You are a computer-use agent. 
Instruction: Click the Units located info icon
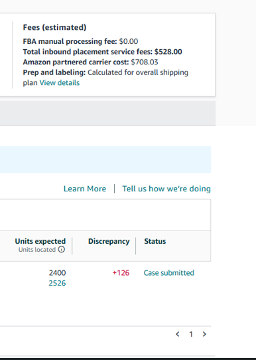pos(62,249)
